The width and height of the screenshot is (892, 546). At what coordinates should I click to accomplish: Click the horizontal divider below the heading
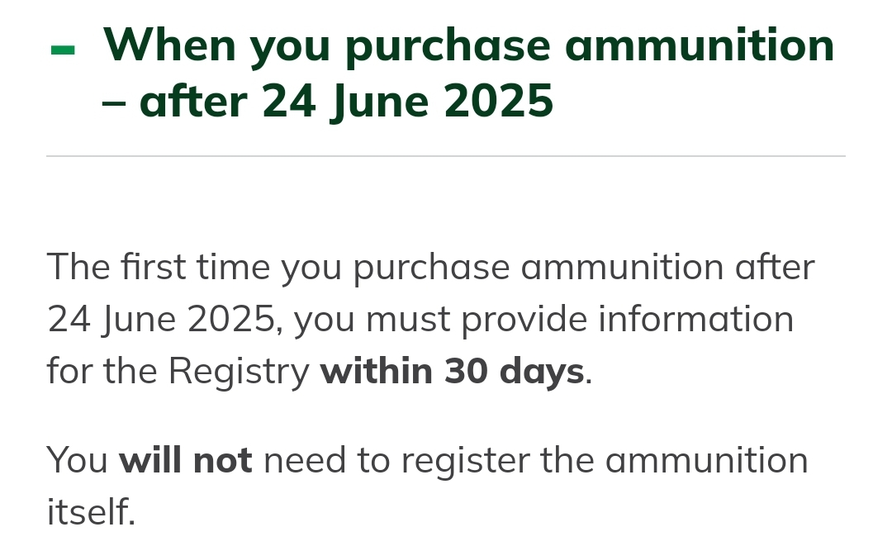(446, 156)
